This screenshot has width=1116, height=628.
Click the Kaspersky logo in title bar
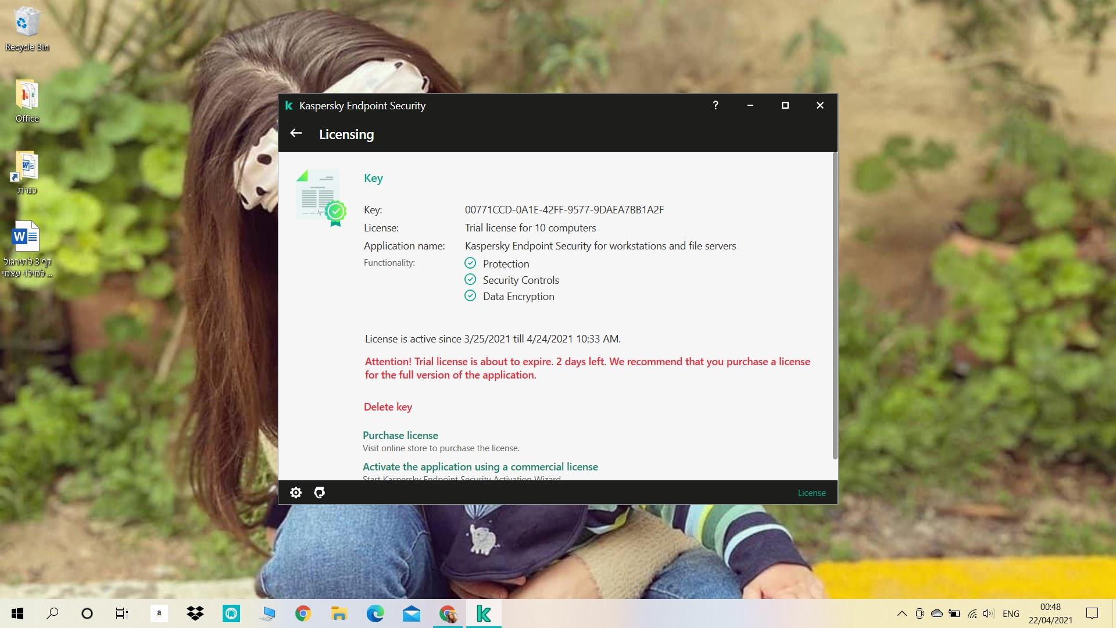pyautogui.click(x=289, y=106)
